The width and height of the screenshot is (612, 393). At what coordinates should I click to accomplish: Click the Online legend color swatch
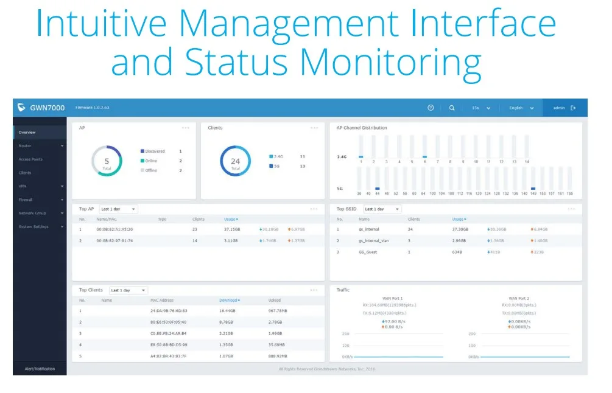(142, 161)
